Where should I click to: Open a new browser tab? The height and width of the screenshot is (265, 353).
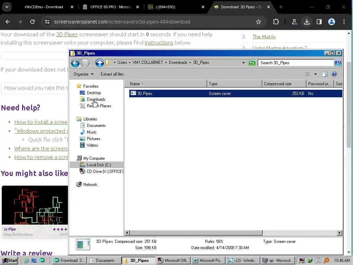(281, 7)
